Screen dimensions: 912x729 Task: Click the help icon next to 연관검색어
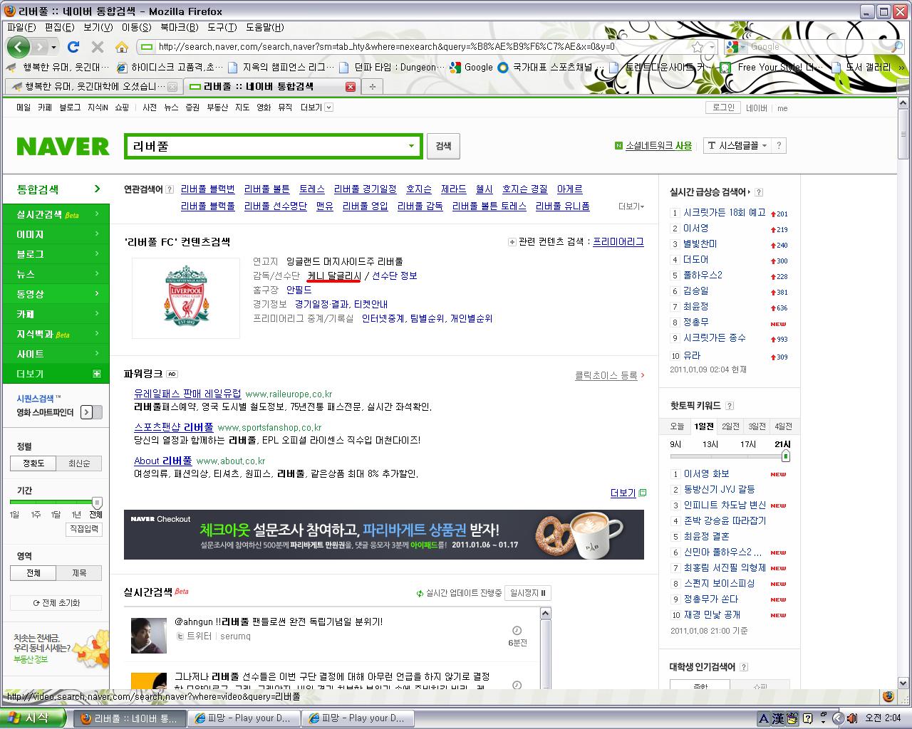point(170,189)
